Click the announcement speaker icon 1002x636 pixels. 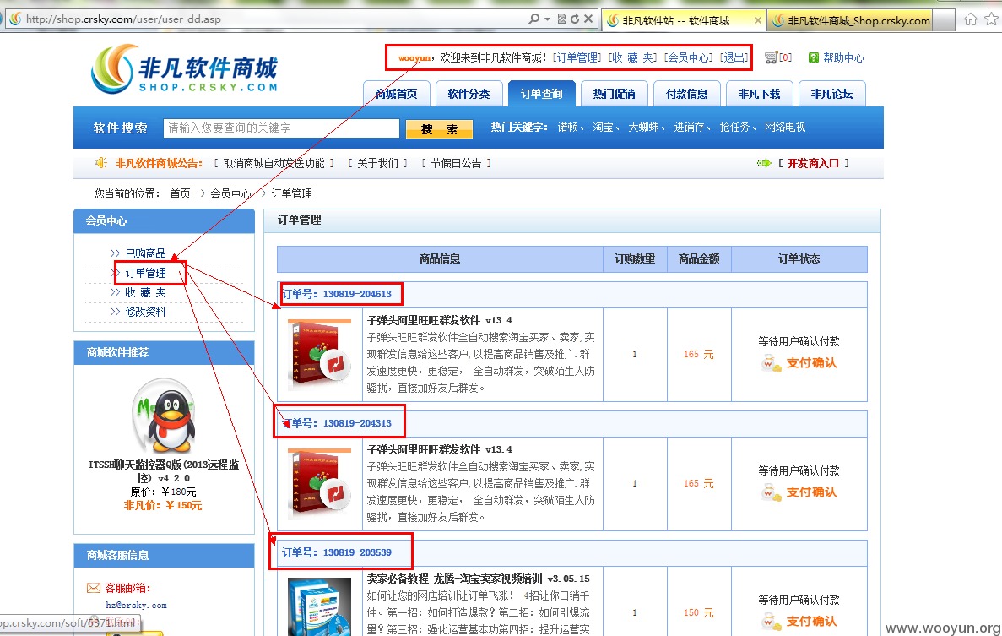[x=100, y=162]
